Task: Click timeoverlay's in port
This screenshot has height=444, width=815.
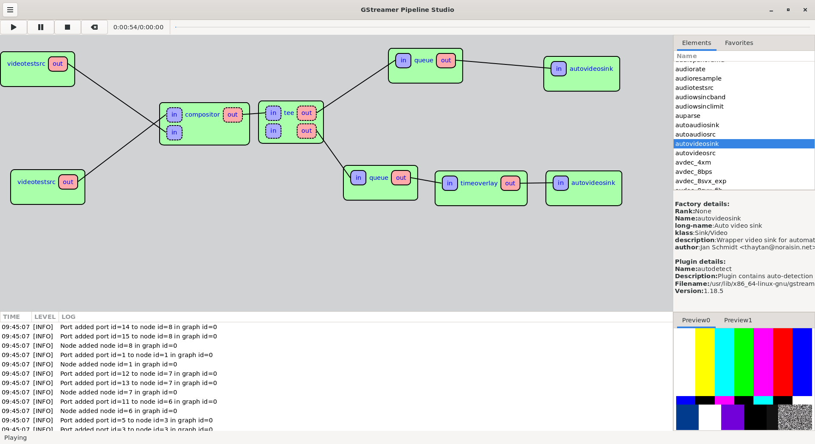Action: pyautogui.click(x=450, y=183)
